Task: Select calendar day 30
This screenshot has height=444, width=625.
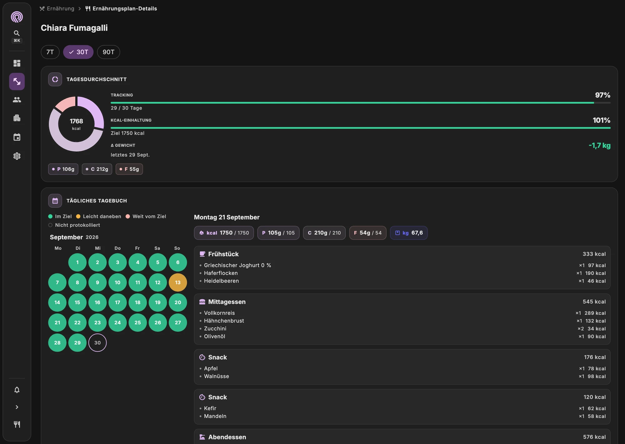Action: [x=97, y=343]
